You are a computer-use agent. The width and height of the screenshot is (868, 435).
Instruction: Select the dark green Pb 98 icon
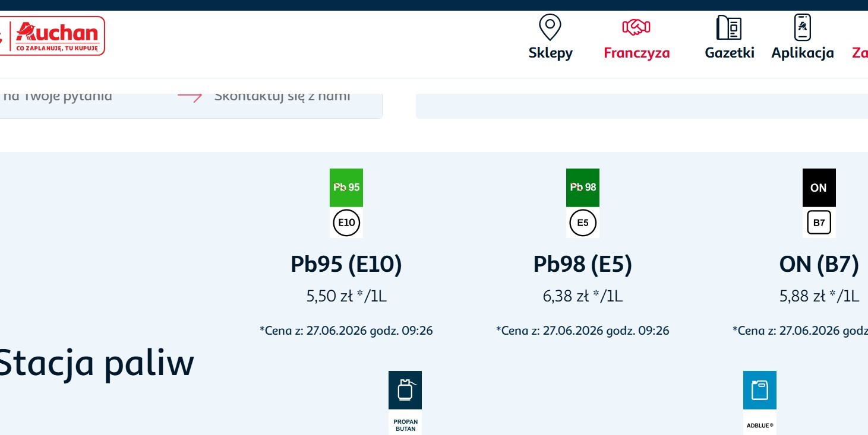[x=583, y=188]
